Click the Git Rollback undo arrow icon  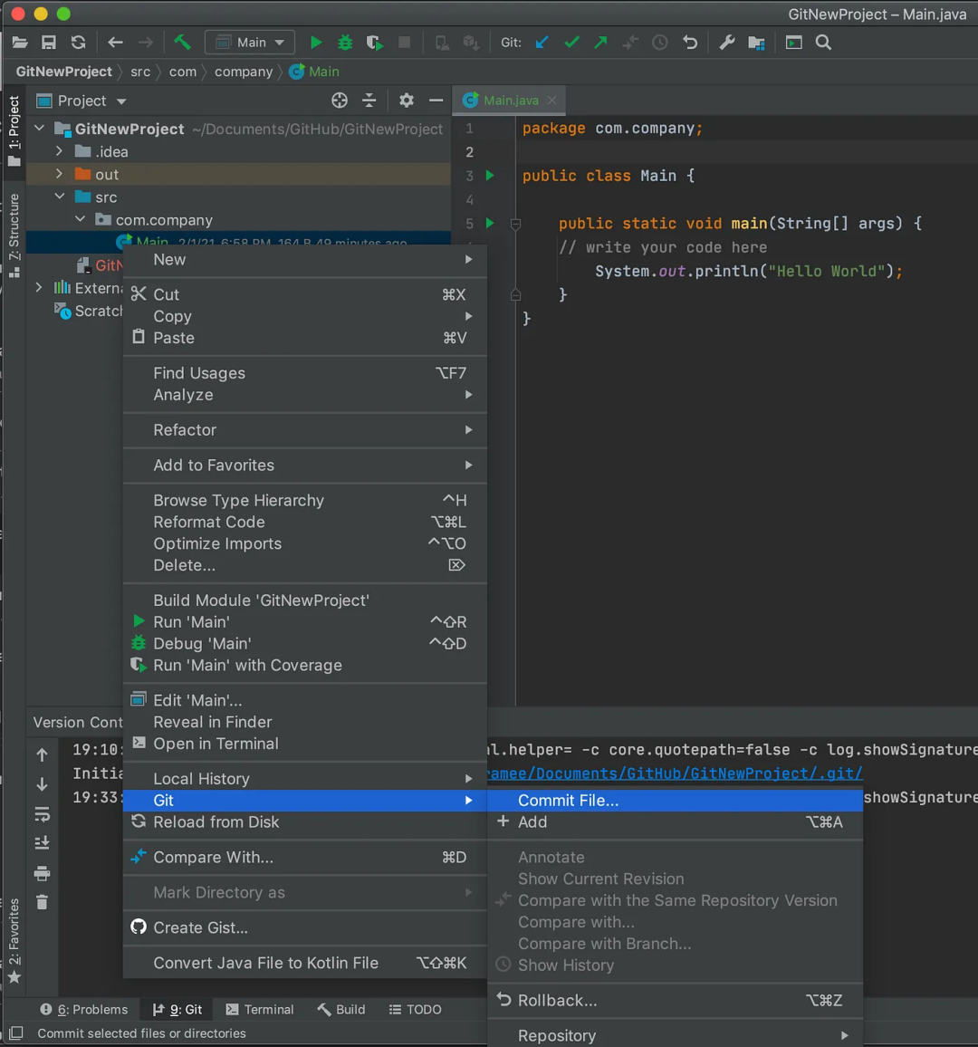690,43
